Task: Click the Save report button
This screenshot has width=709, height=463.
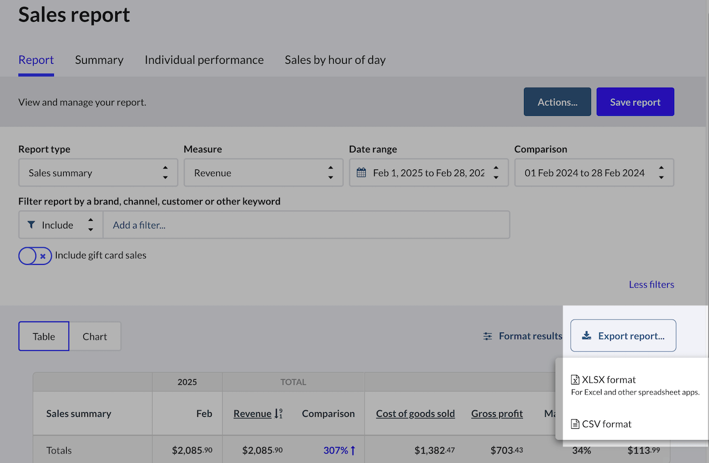Action: pyautogui.click(x=635, y=102)
